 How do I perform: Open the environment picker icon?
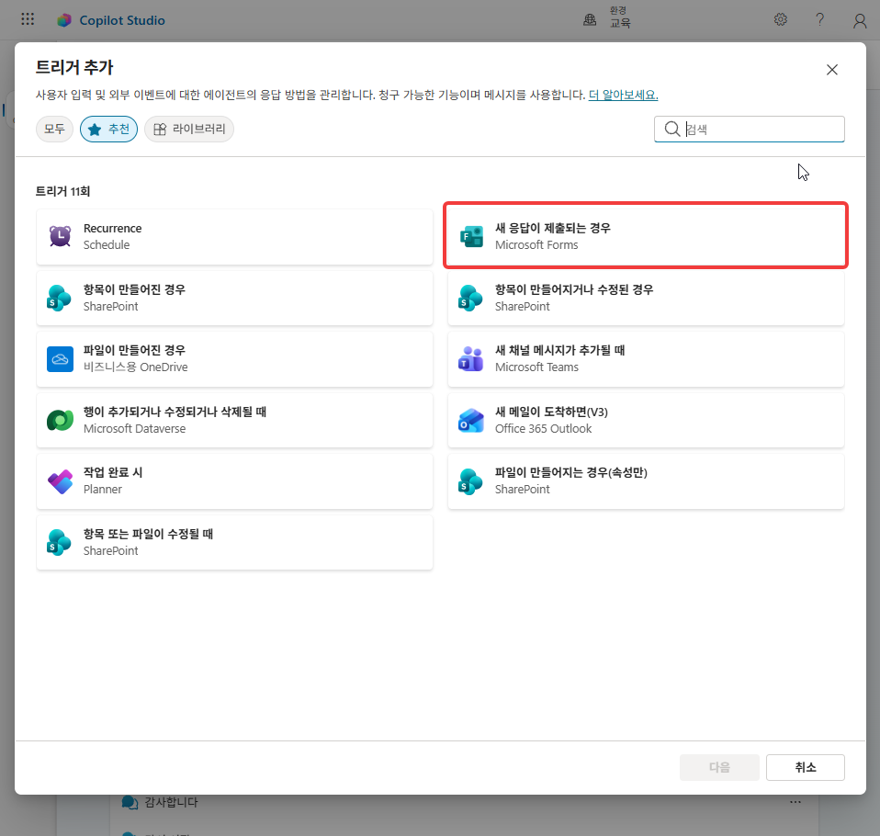[x=590, y=19]
